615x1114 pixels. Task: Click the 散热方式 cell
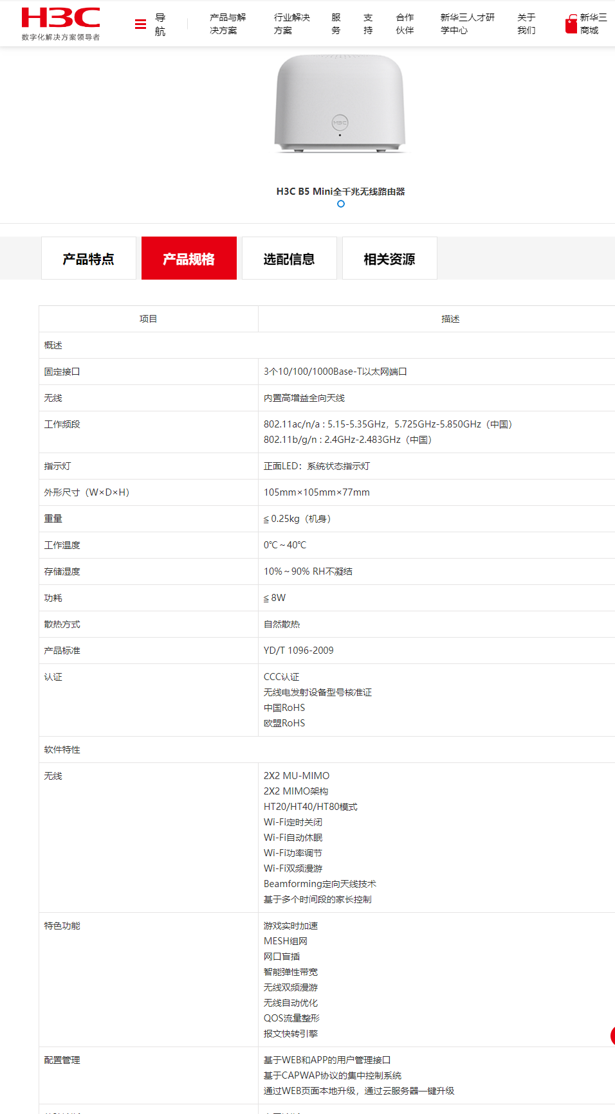(x=149, y=624)
